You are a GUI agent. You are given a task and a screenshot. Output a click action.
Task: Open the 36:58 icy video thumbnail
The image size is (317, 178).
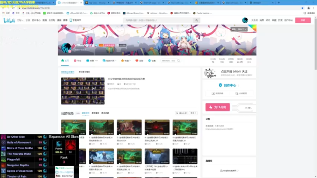101,156
